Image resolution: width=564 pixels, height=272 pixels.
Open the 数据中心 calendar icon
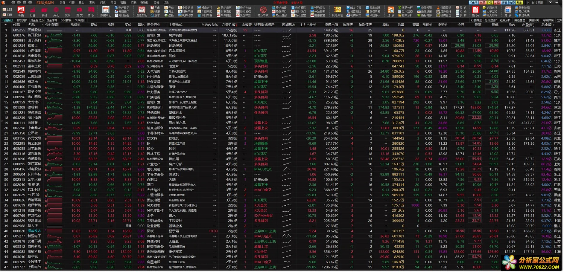pos(106,11)
